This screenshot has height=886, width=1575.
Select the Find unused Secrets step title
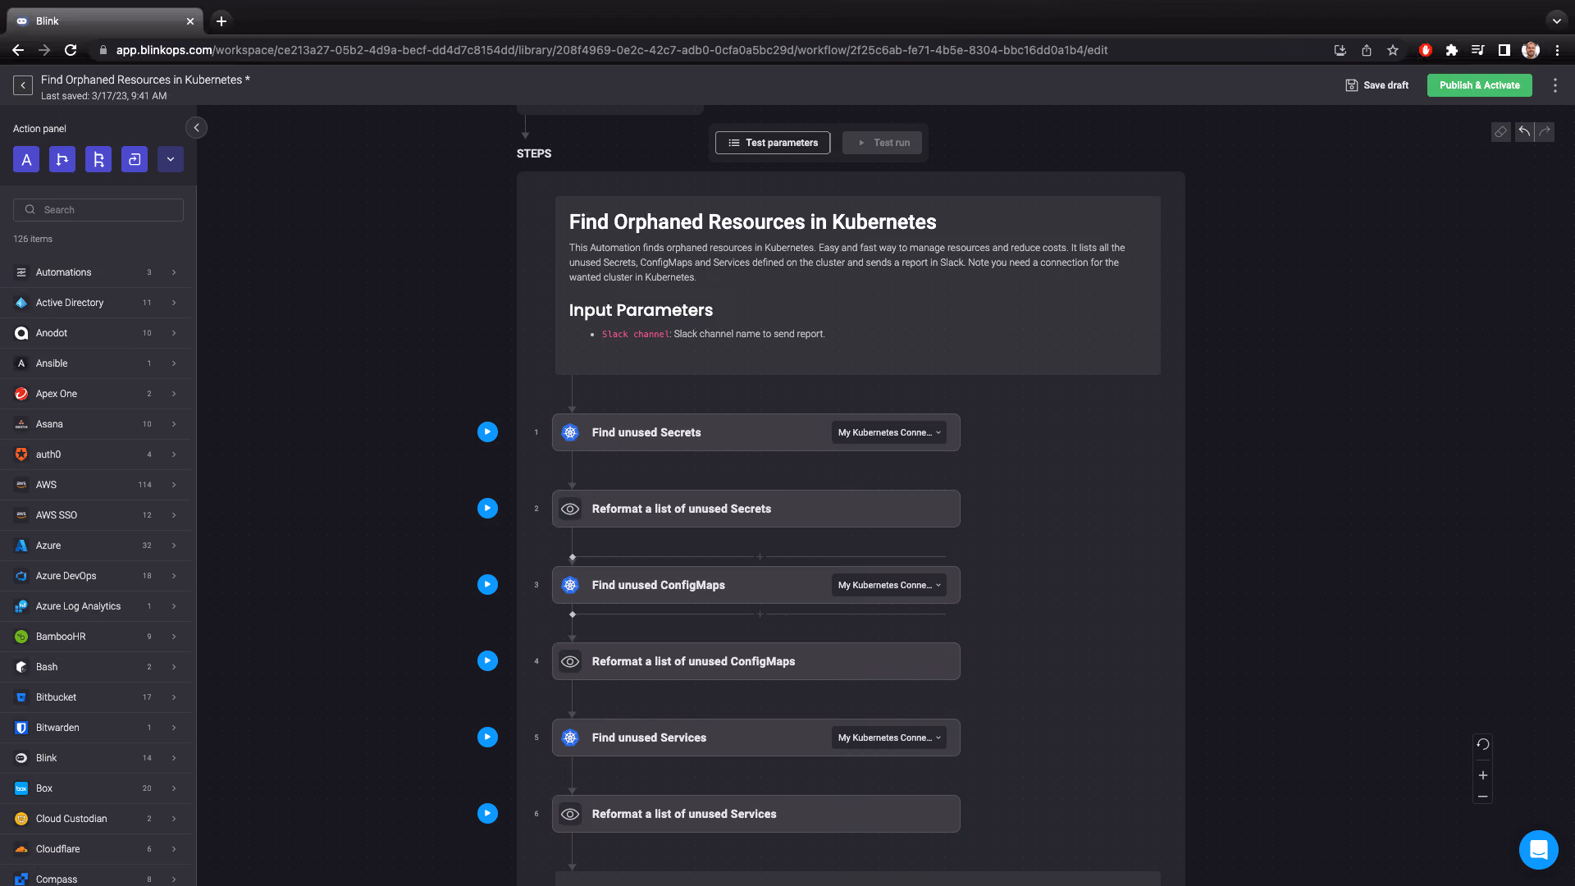(x=646, y=432)
